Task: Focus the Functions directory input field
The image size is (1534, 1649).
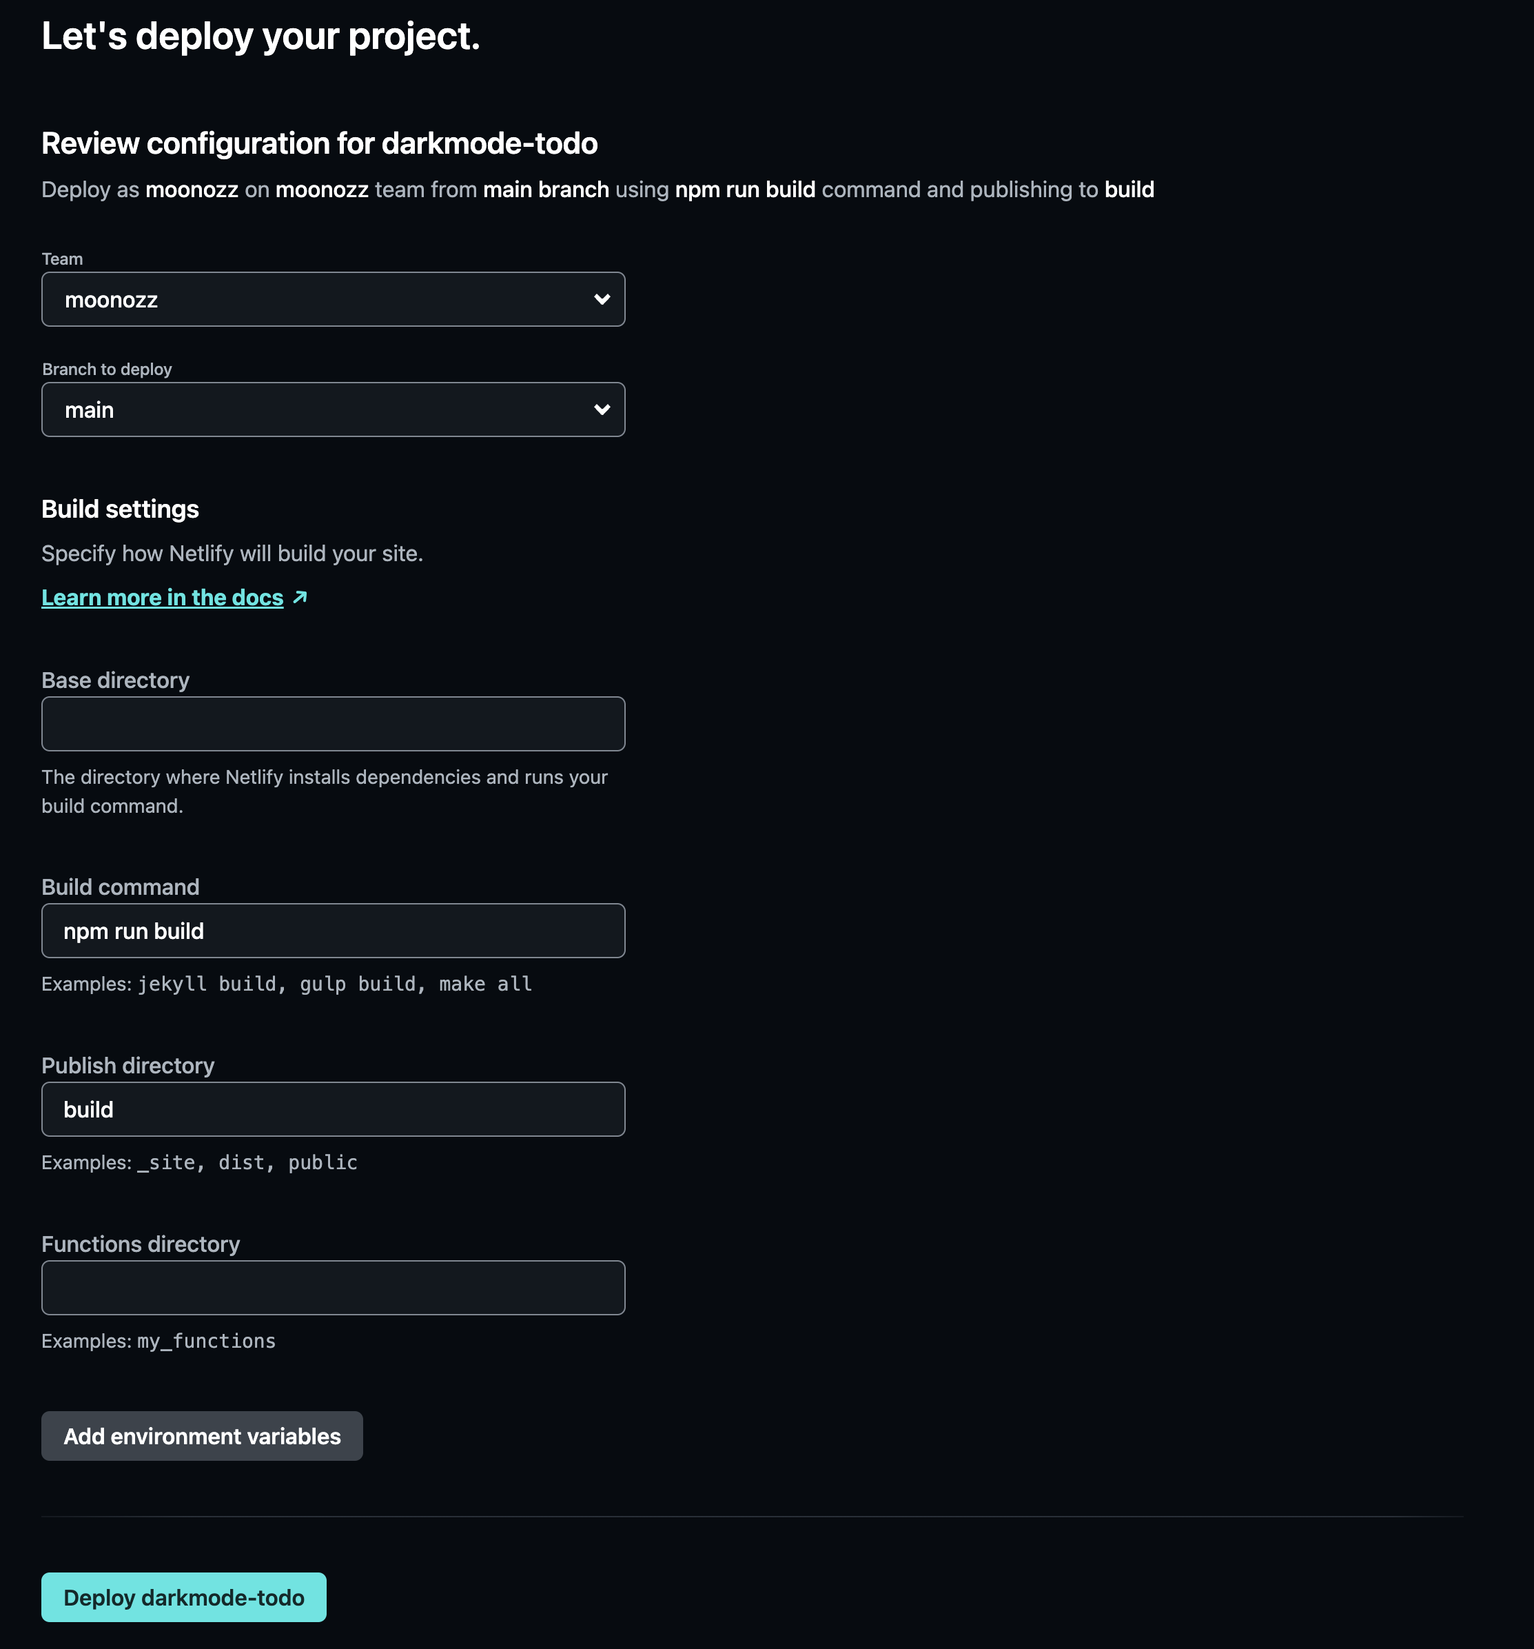Action: click(334, 1287)
